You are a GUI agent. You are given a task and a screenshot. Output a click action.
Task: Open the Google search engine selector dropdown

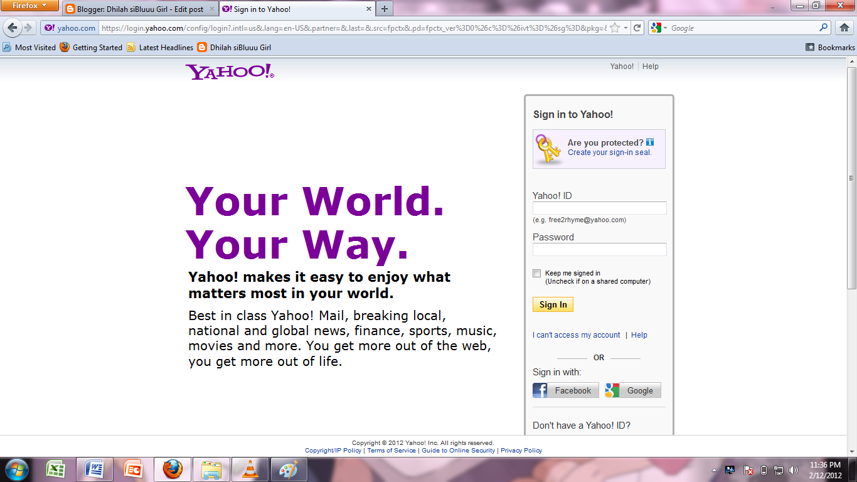[659, 28]
